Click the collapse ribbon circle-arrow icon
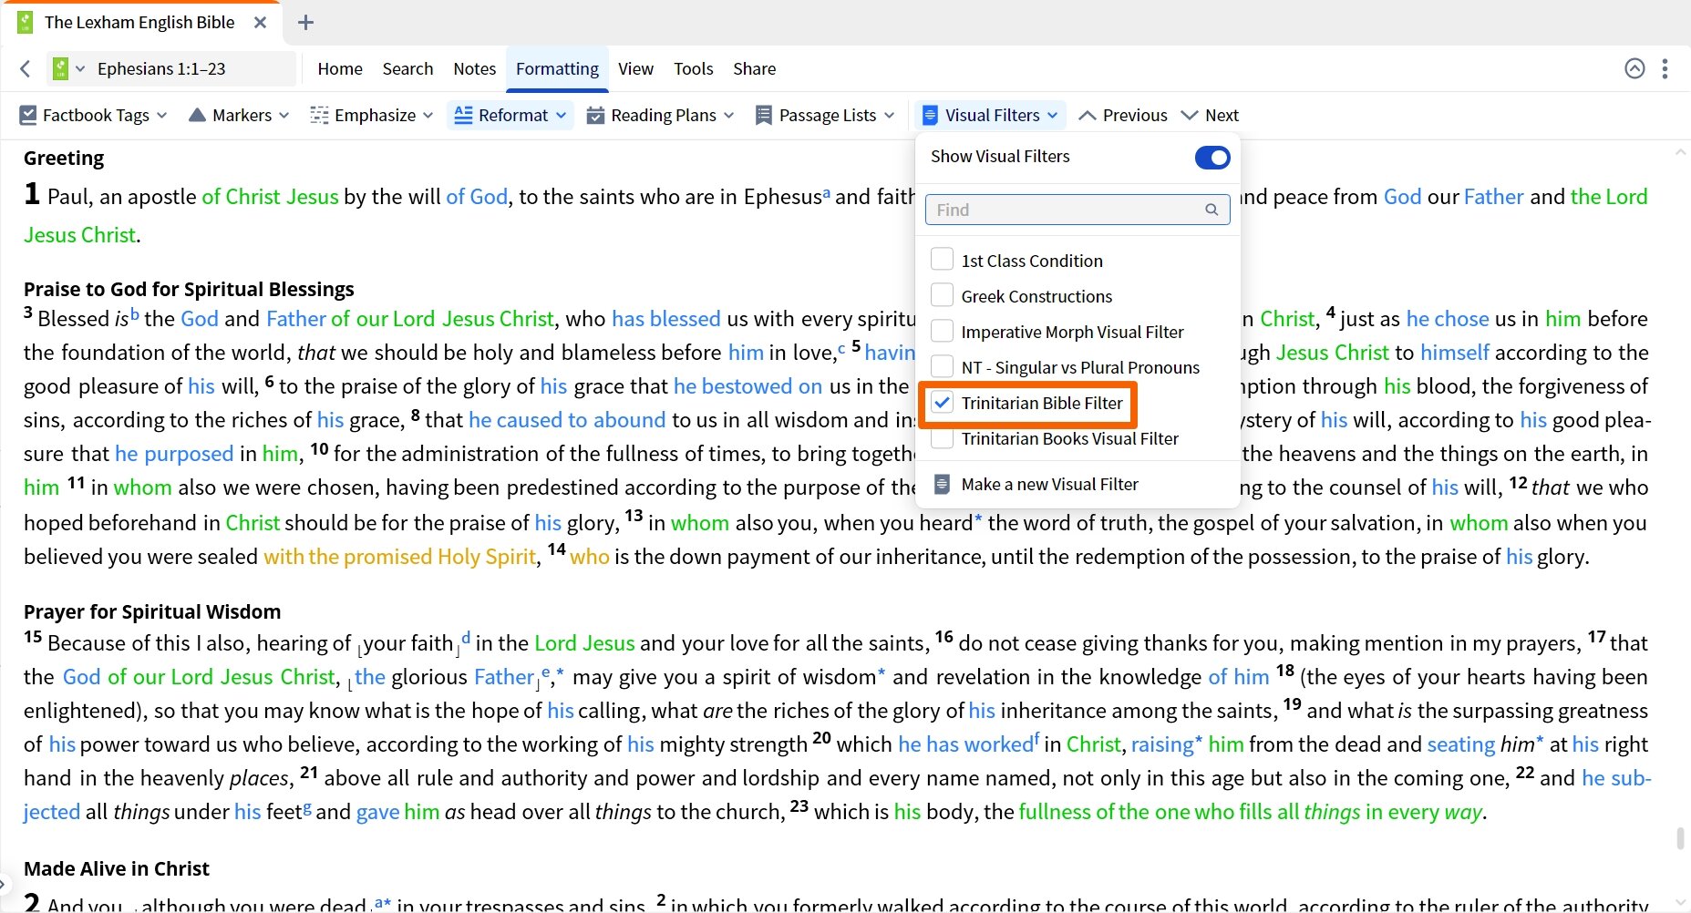The width and height of the screenshot is (1691, 913). tap(1634, 68)
